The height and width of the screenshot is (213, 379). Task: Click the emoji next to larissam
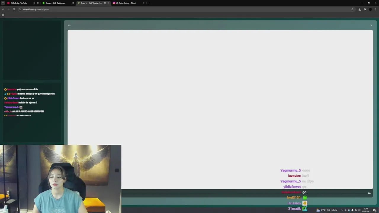coord(305,203)
